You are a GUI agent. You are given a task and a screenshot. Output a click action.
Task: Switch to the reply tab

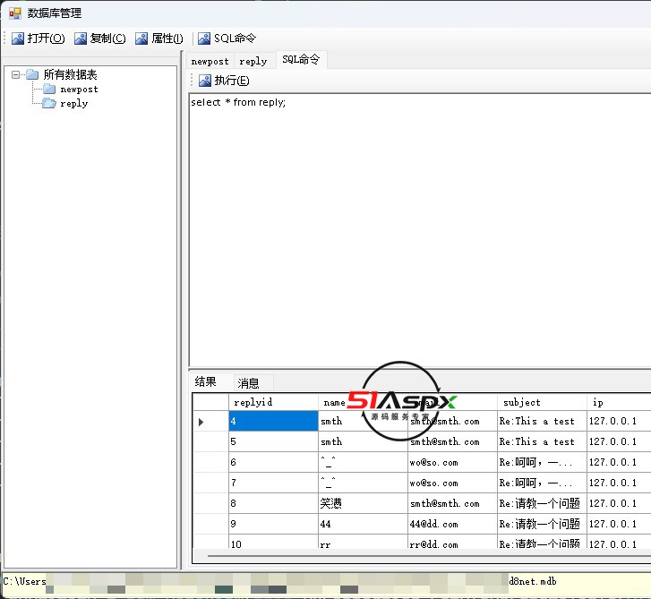click(x=253, y=62)
